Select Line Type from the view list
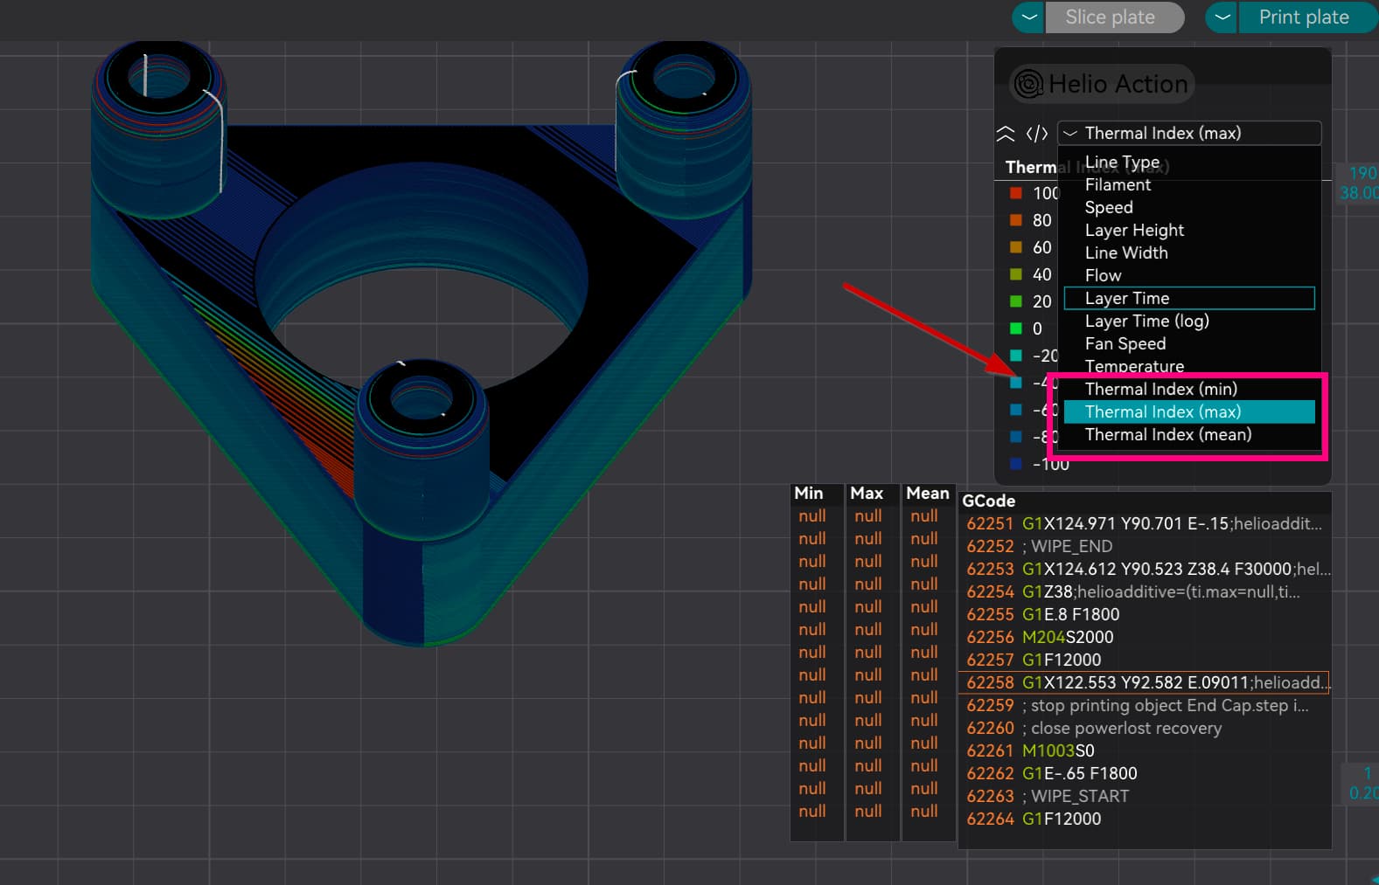Image resolution: width=1379 pixels, height=885 pixels. [x=1122, y=162]
